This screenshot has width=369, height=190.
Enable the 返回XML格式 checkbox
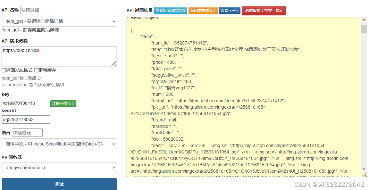[x=4, y=70]
